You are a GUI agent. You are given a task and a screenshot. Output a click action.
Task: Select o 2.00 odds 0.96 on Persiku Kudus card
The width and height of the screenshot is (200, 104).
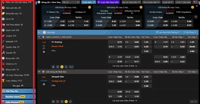(x=181, y=22)
